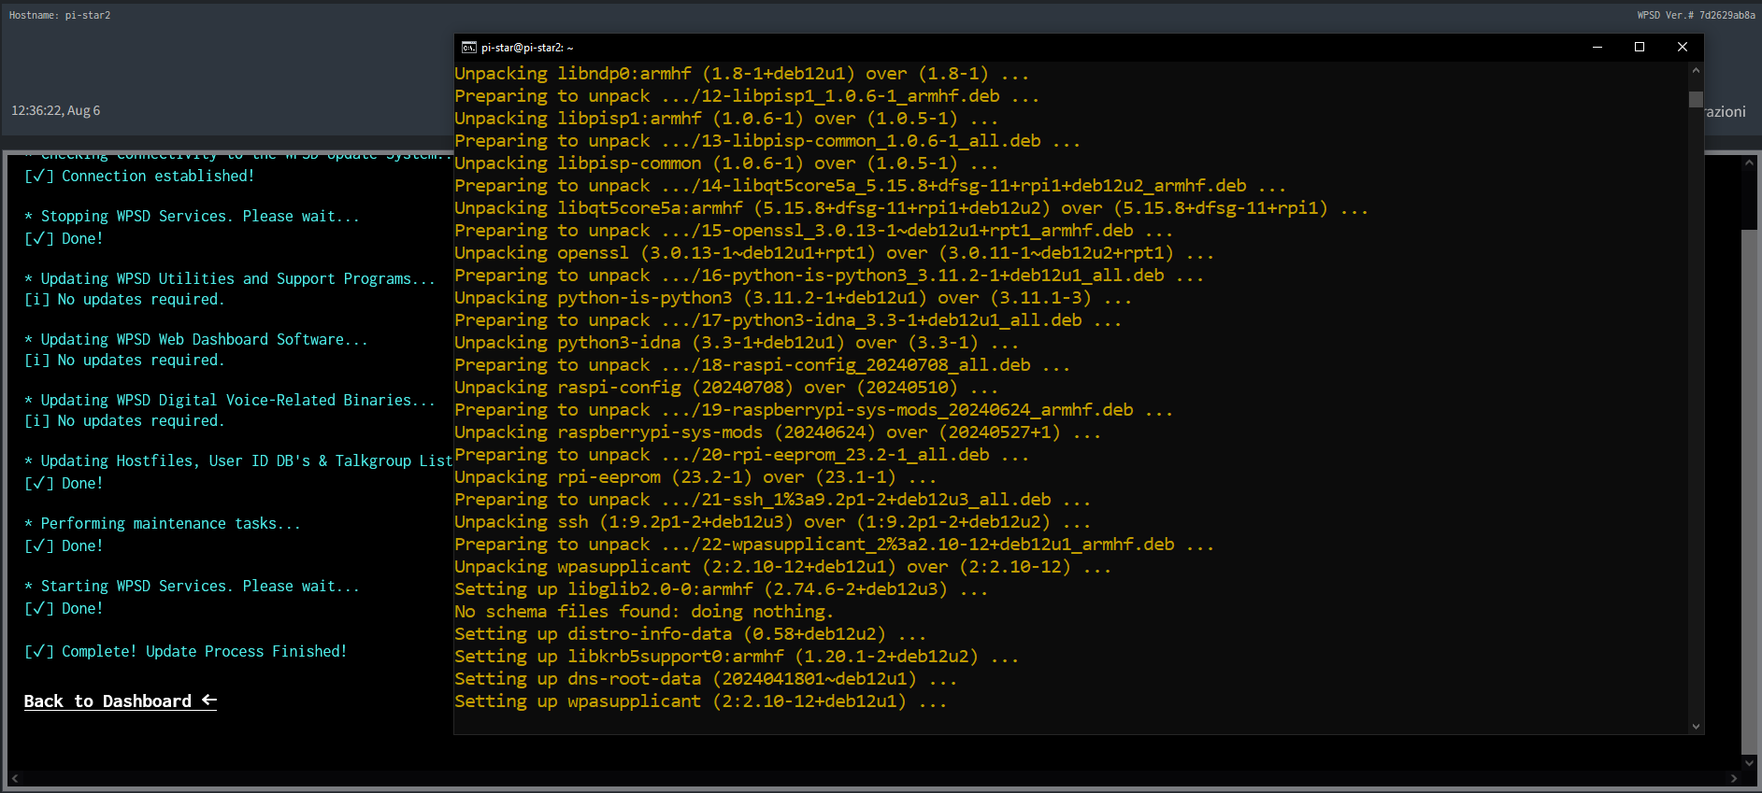
Task: Click terminal line 'Unpacking libpisp-common (1.0.6-1)'
Action: [x=726, y=163]
